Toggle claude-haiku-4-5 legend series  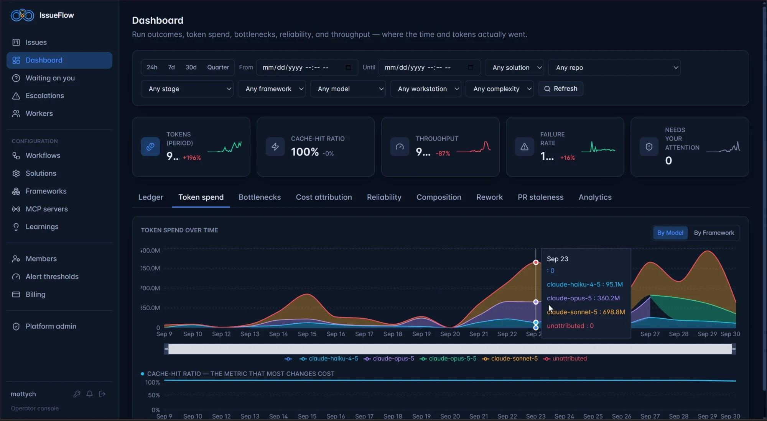pos(329,359)
